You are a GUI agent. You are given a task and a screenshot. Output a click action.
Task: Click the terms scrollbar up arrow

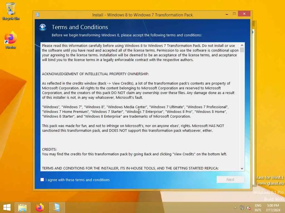(x=242, y=45)
